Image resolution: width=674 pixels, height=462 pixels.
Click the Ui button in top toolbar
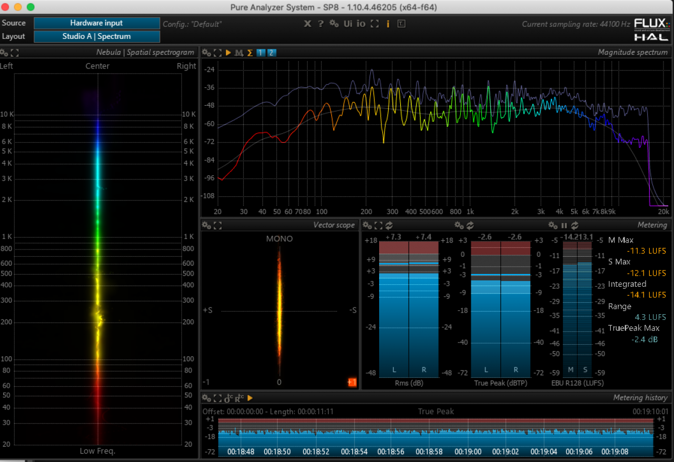coord(348,24)
